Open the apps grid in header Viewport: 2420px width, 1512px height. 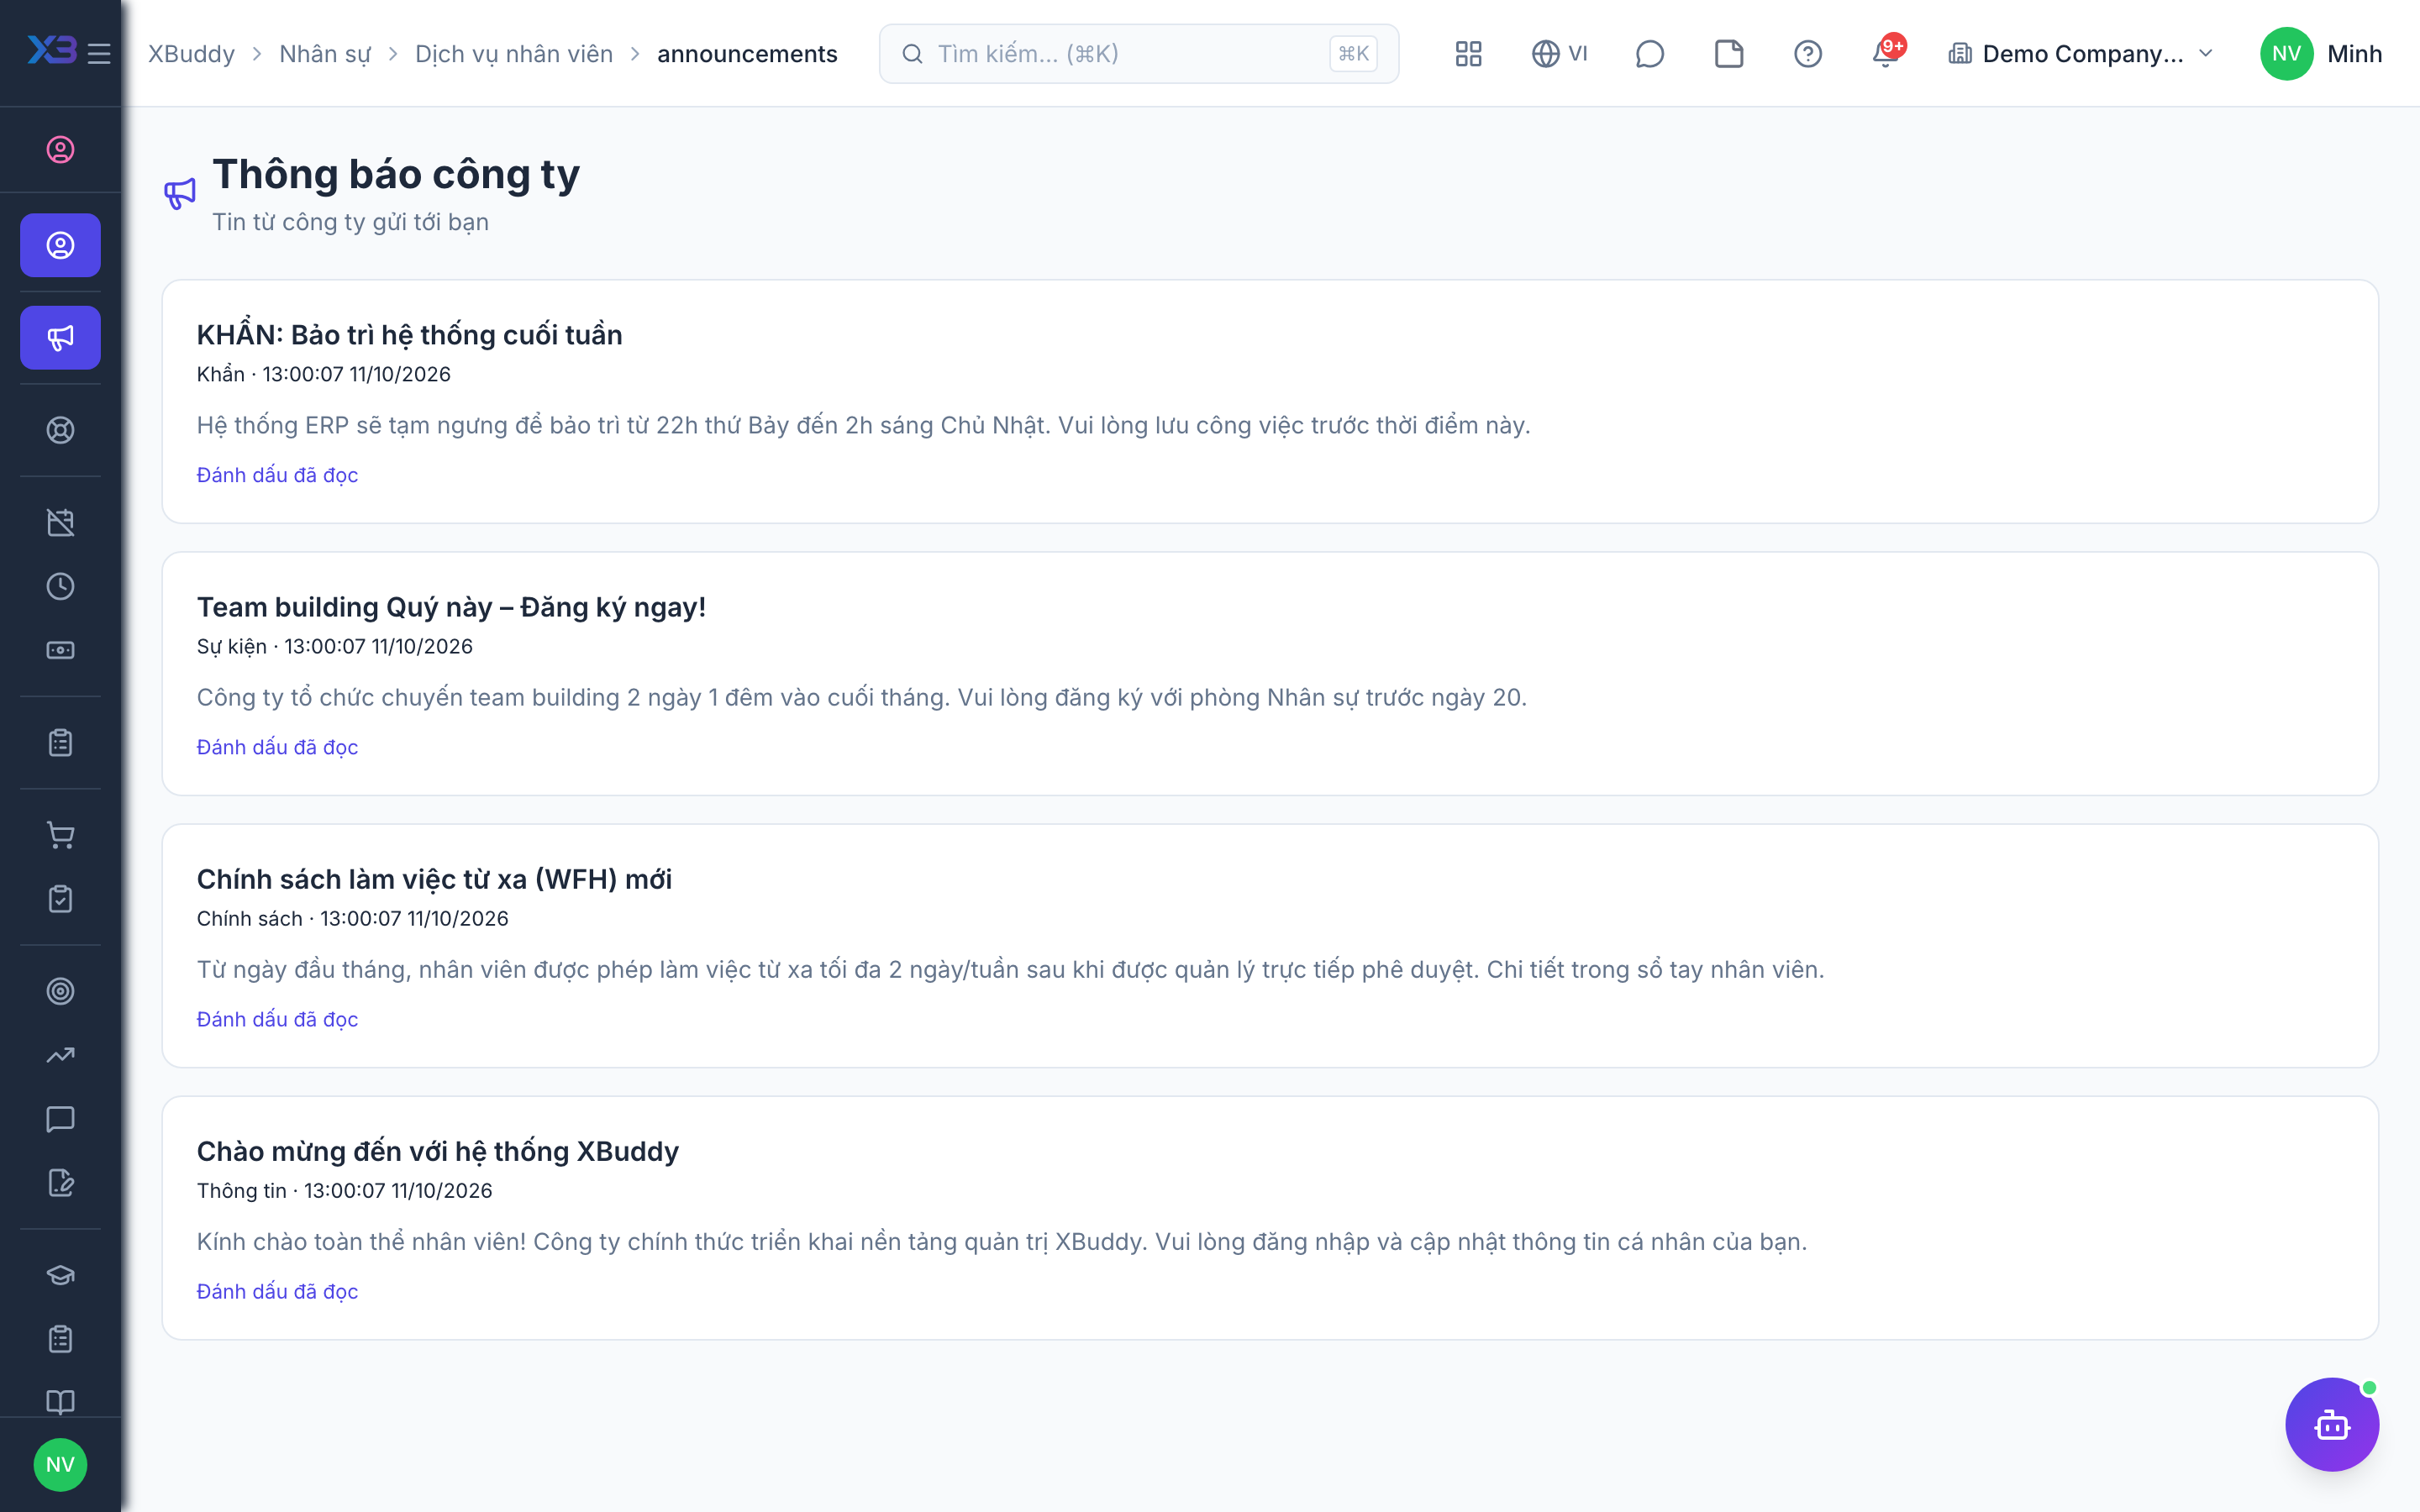(1468, 53)
